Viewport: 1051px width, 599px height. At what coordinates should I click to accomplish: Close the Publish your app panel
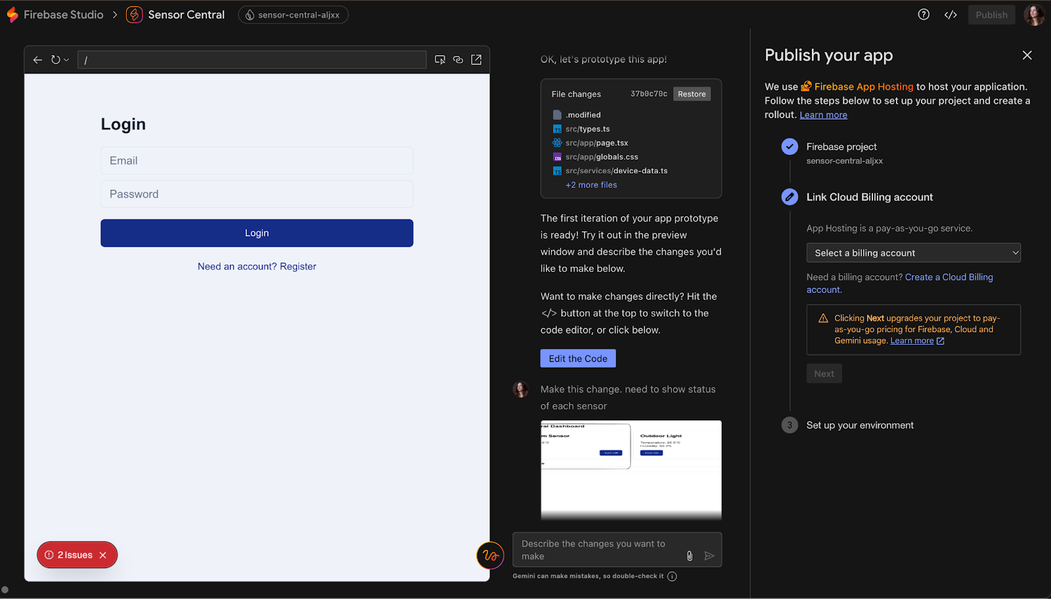point(1027,55)
